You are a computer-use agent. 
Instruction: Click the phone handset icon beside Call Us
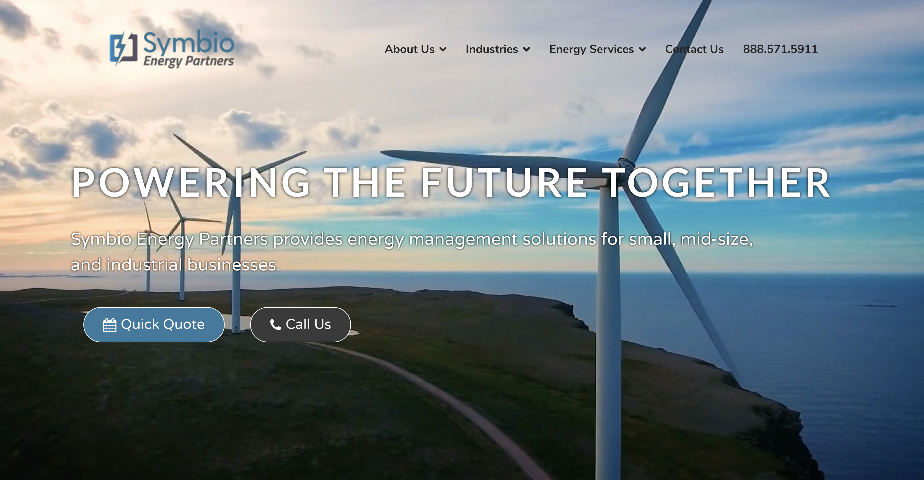point(275,325)
